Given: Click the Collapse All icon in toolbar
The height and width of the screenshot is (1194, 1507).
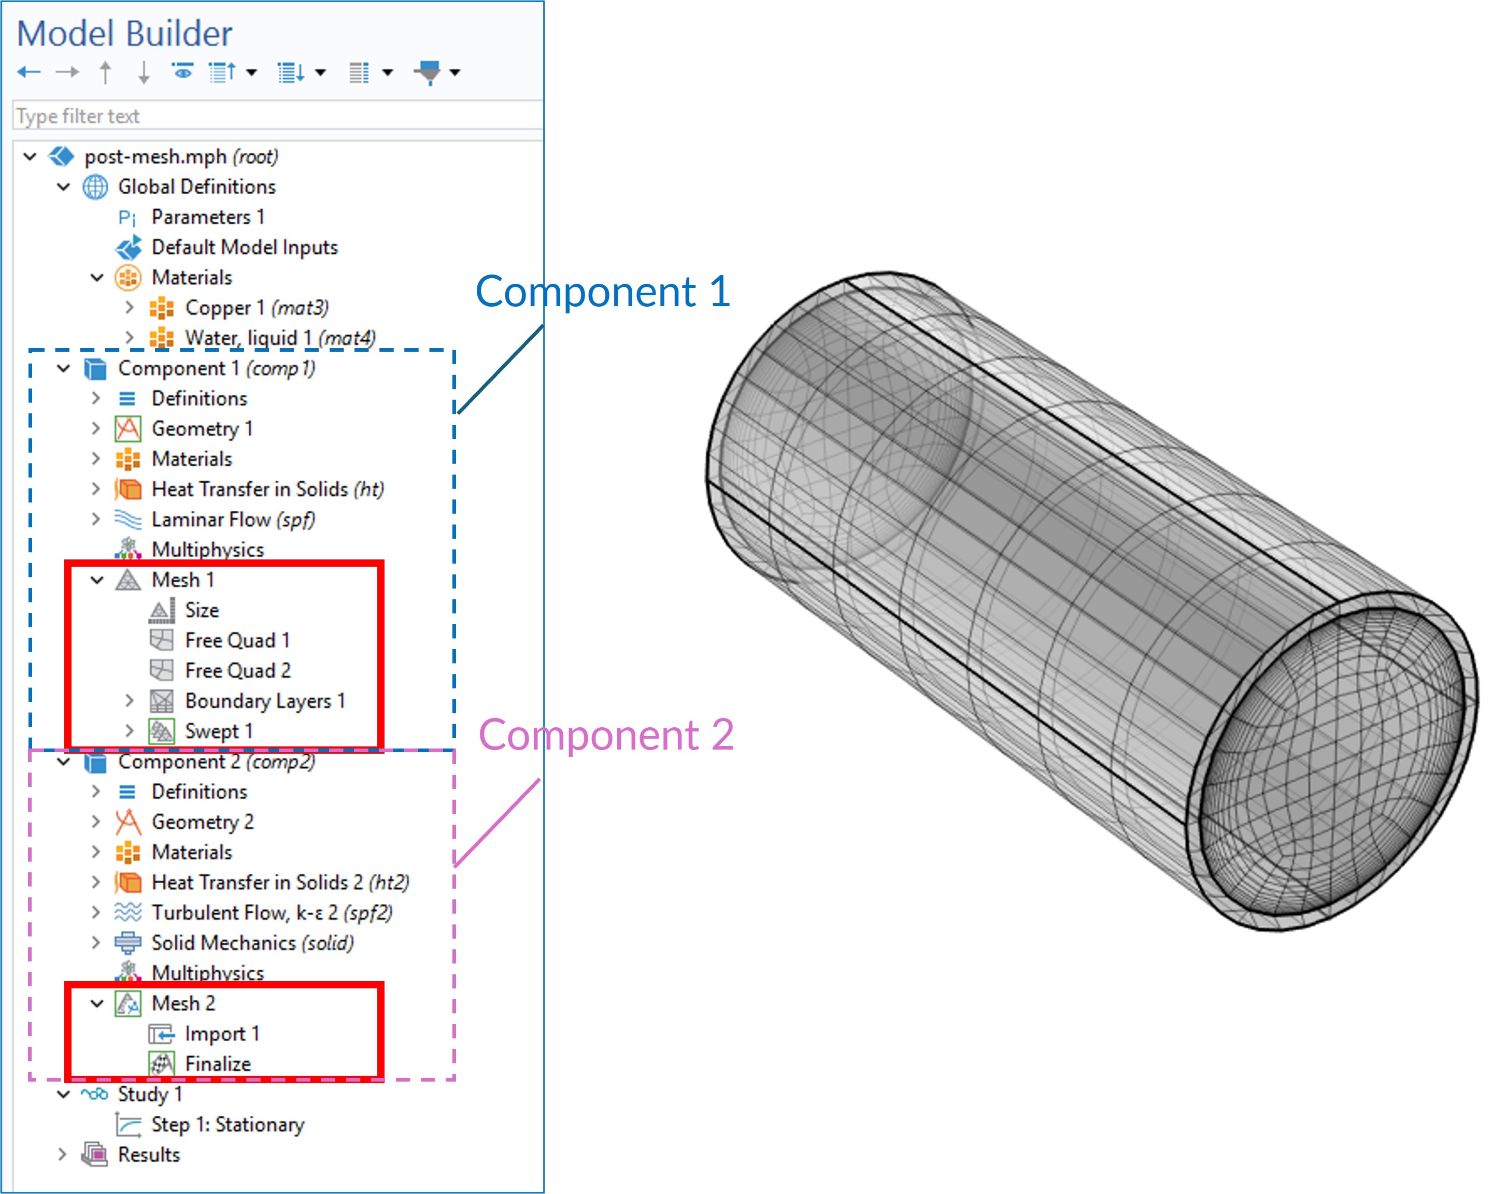Looking at the screenshot, I should pyautogui.click(x=223, y=72).
